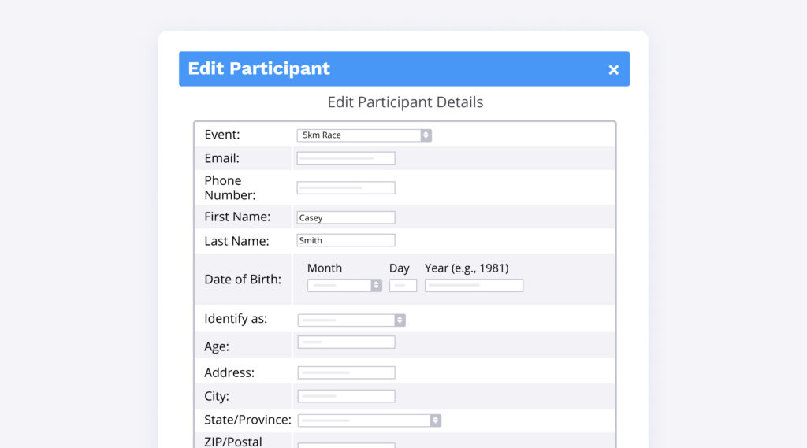Click the Year input field
This screenshot has height=448, width=807.
(x=474, y=285)
